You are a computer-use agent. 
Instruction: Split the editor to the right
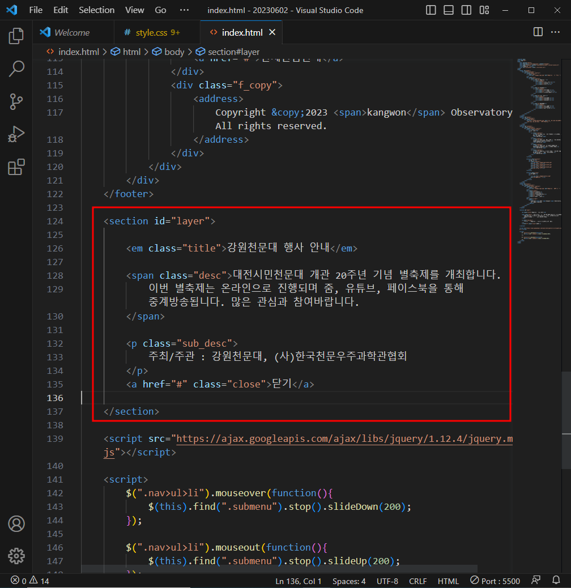538,32
